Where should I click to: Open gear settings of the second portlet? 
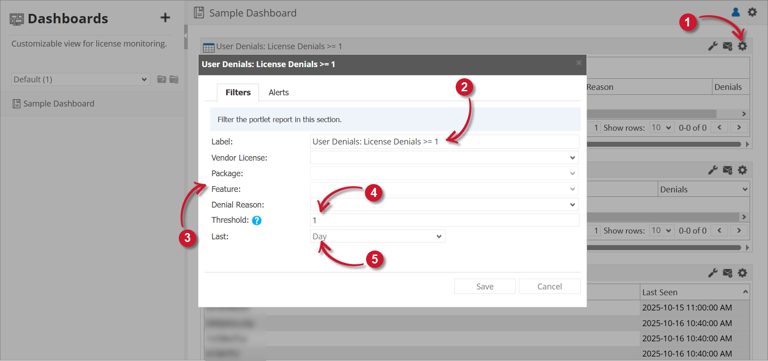[x=742, y=170]
